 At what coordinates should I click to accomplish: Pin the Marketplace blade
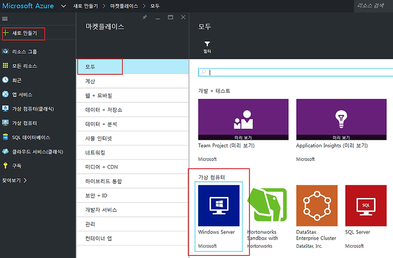coord(145,17)
